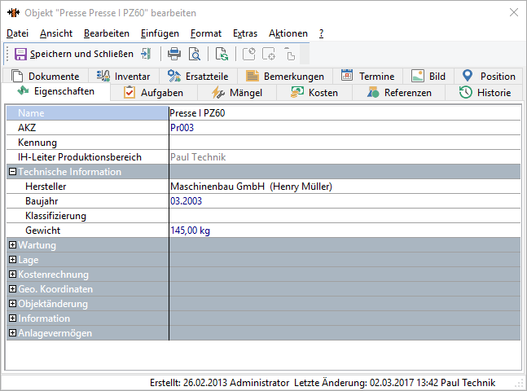The image size is (527, 391).
Task: Expand the Kostenrechnung group
Action: (12, 274)
